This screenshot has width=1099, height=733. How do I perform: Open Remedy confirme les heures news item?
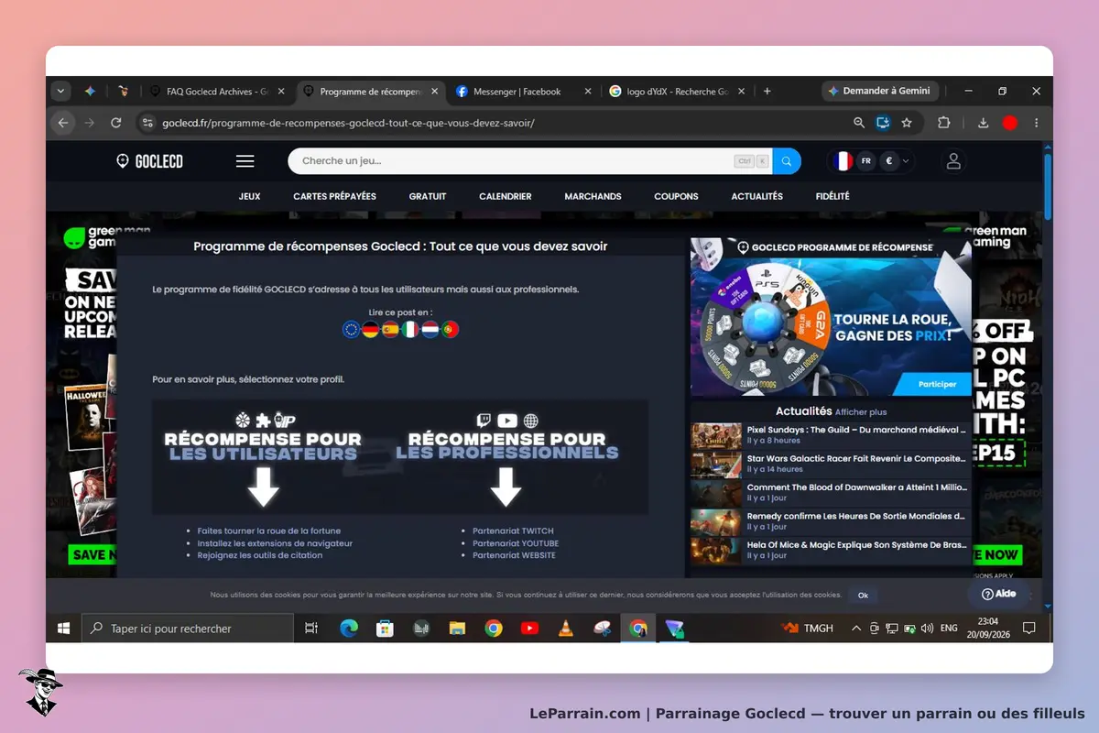click(x=831, y=520)
